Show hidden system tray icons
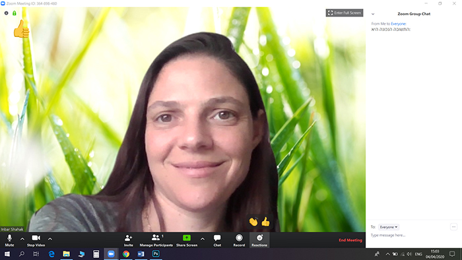The image size is (462, 260). pos(388,254)
